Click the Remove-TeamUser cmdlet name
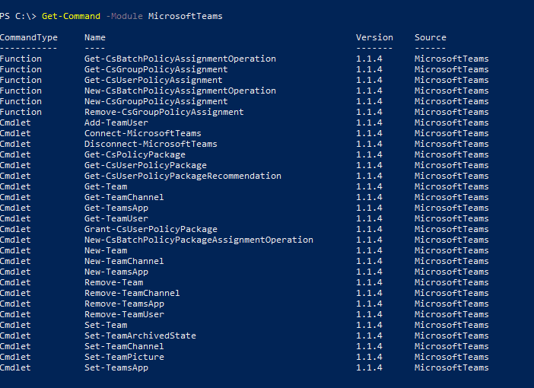 tap(124, 314)
